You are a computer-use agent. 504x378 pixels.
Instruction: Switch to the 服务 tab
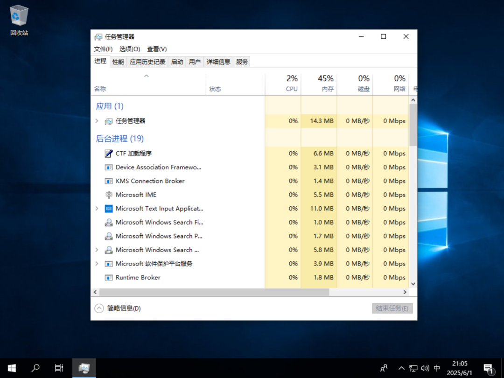click(242, 62)
